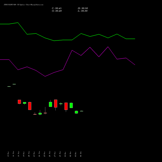Select the 19 Nov date label
Viewport: 162px width, 162px height.
point(24,154)
